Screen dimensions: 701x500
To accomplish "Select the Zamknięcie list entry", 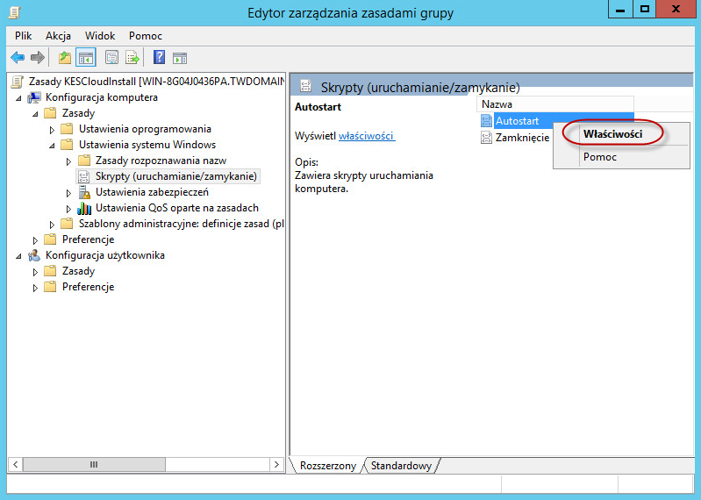I will point(522,137).
